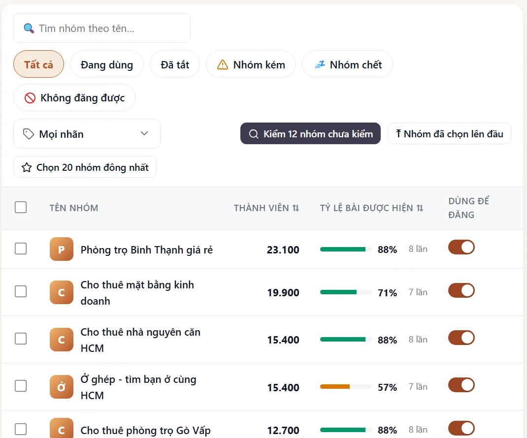Check the box for Cho thuê phòng trọ Gò Vấp
The height and width of the screenshot is (438, 527).
click(x=21, y=429)
